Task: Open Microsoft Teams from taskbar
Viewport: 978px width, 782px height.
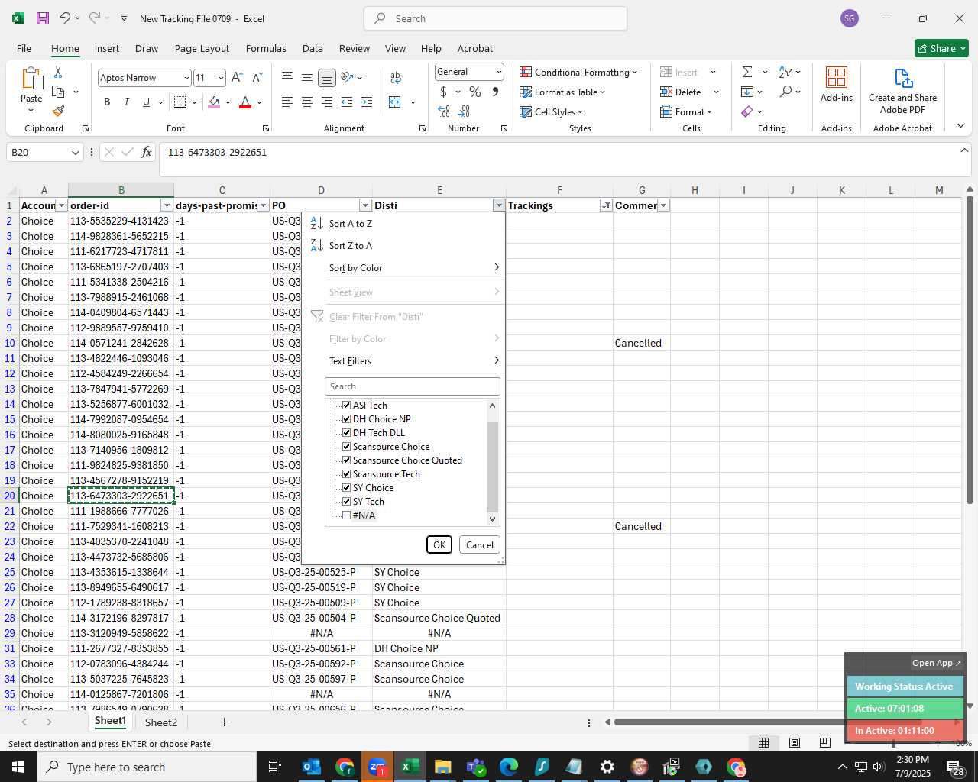Action: (476, 767)
